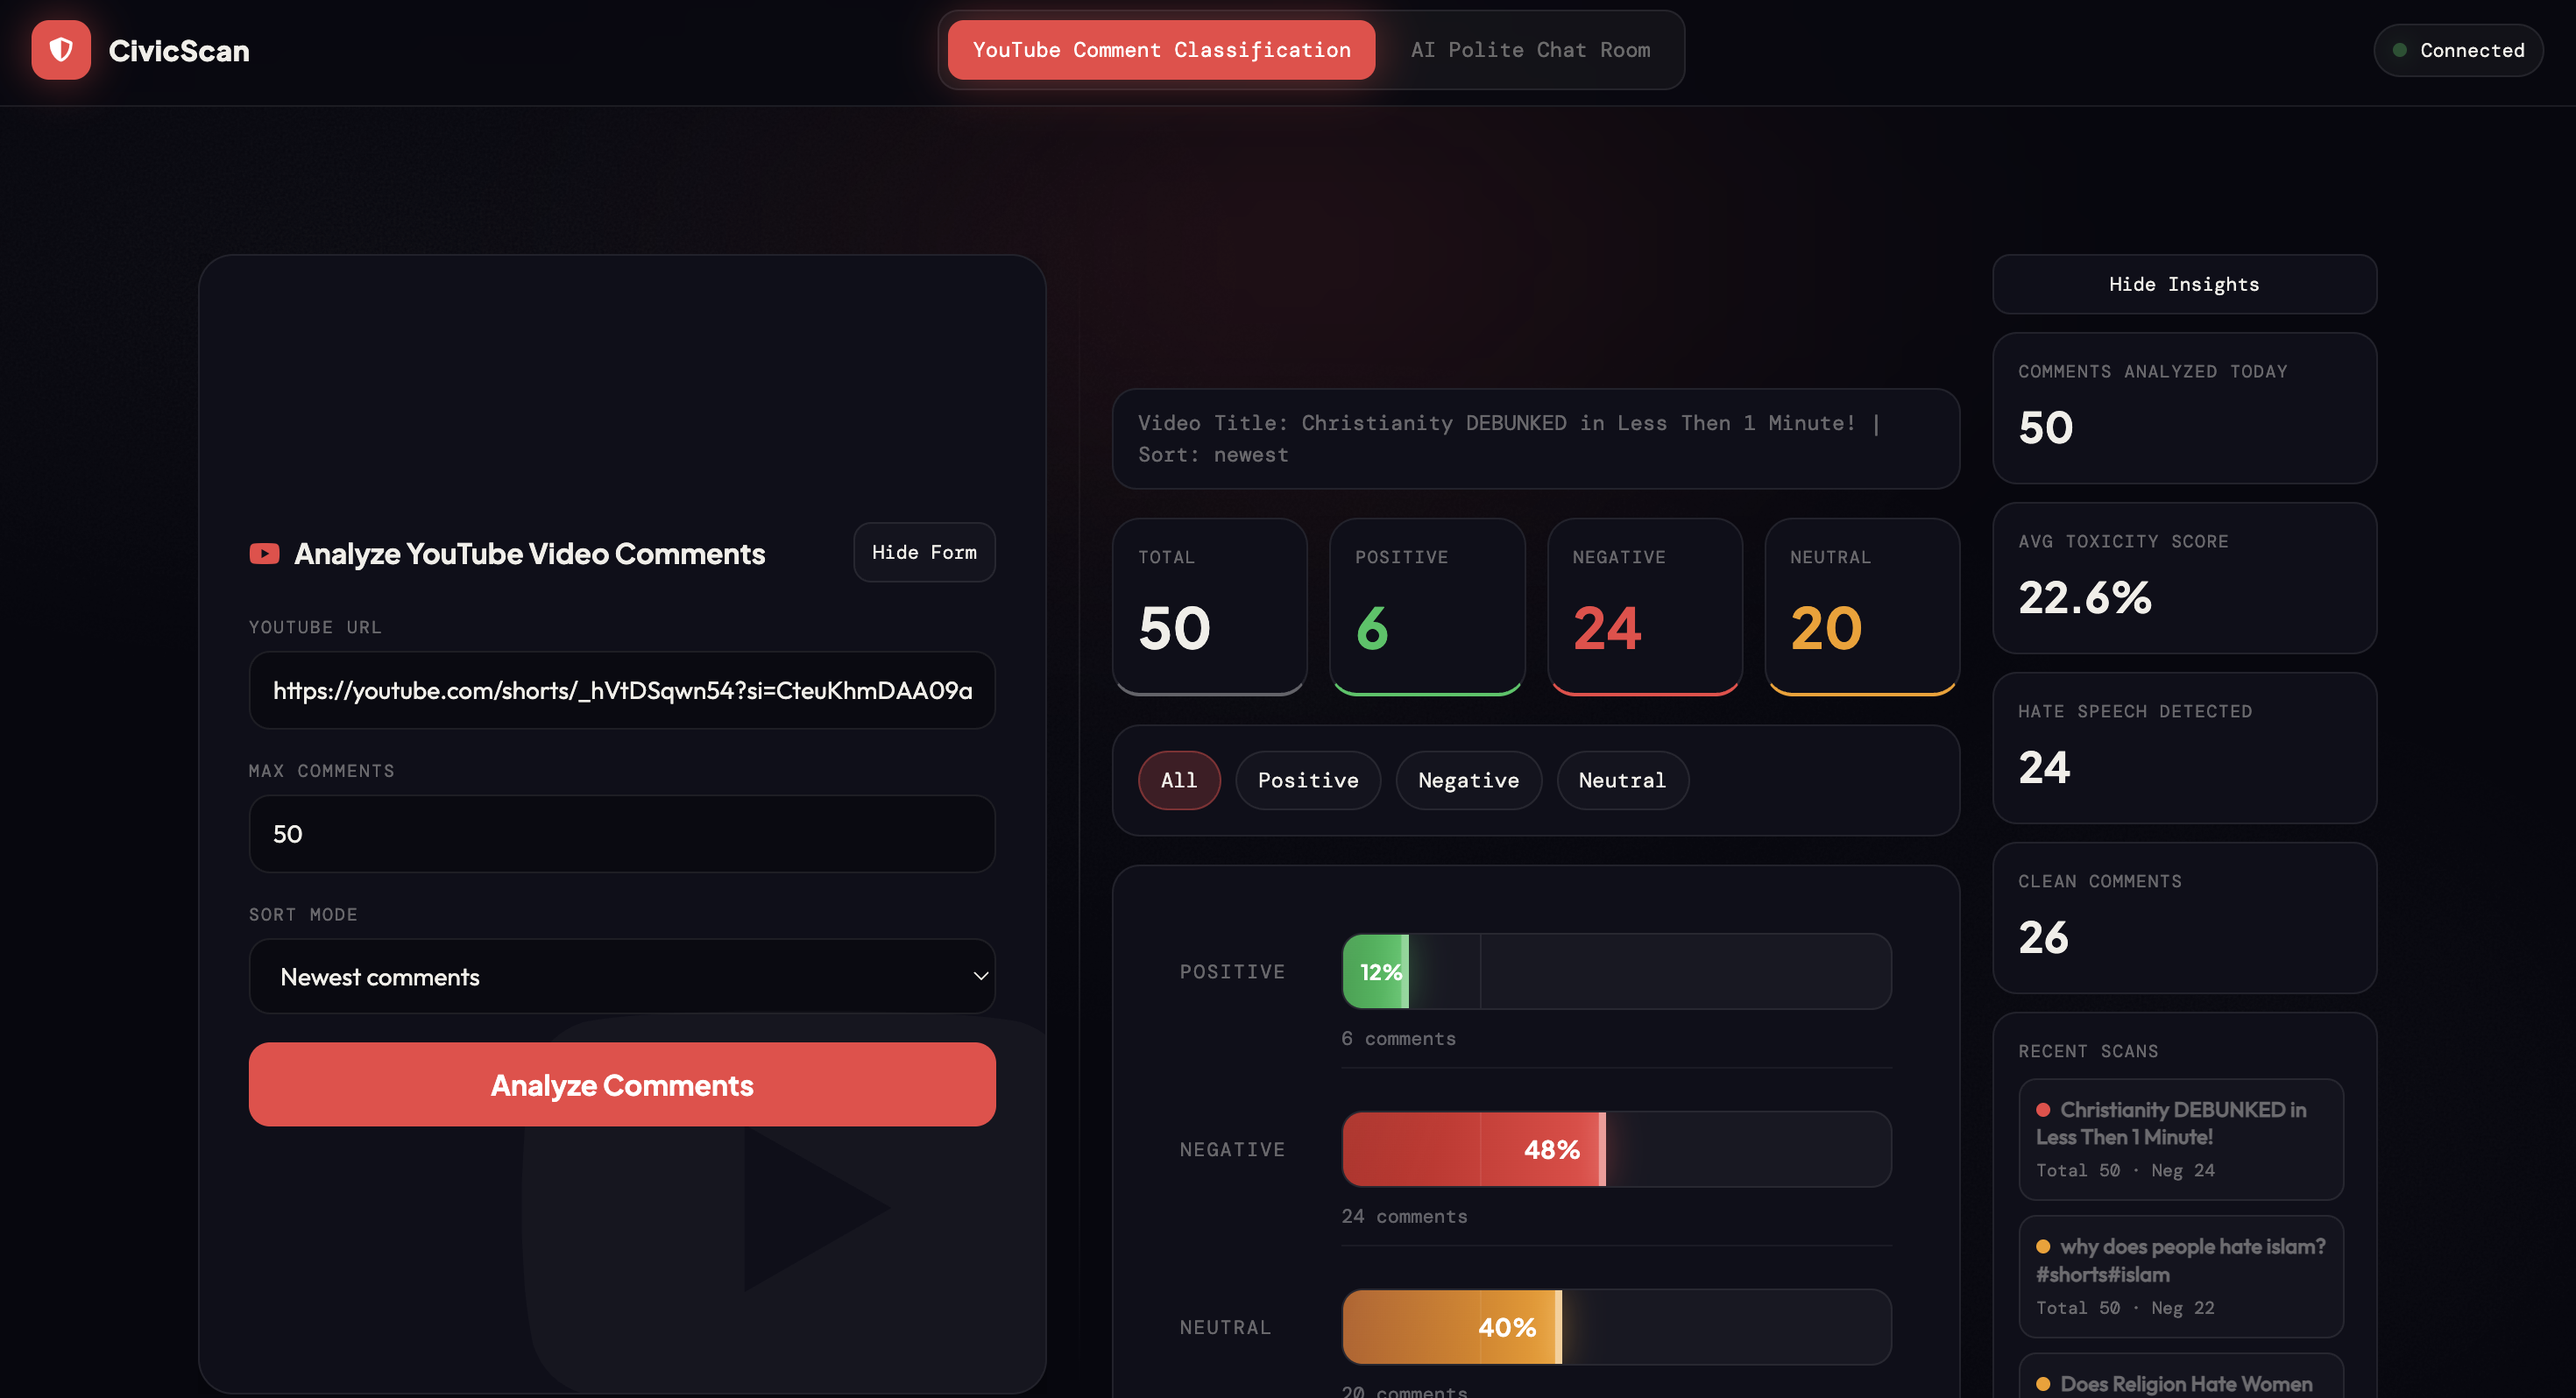Screen dimensions: 2576x1398
Task: Click the Clean Comments 26 card
Action: point(2184,918)
